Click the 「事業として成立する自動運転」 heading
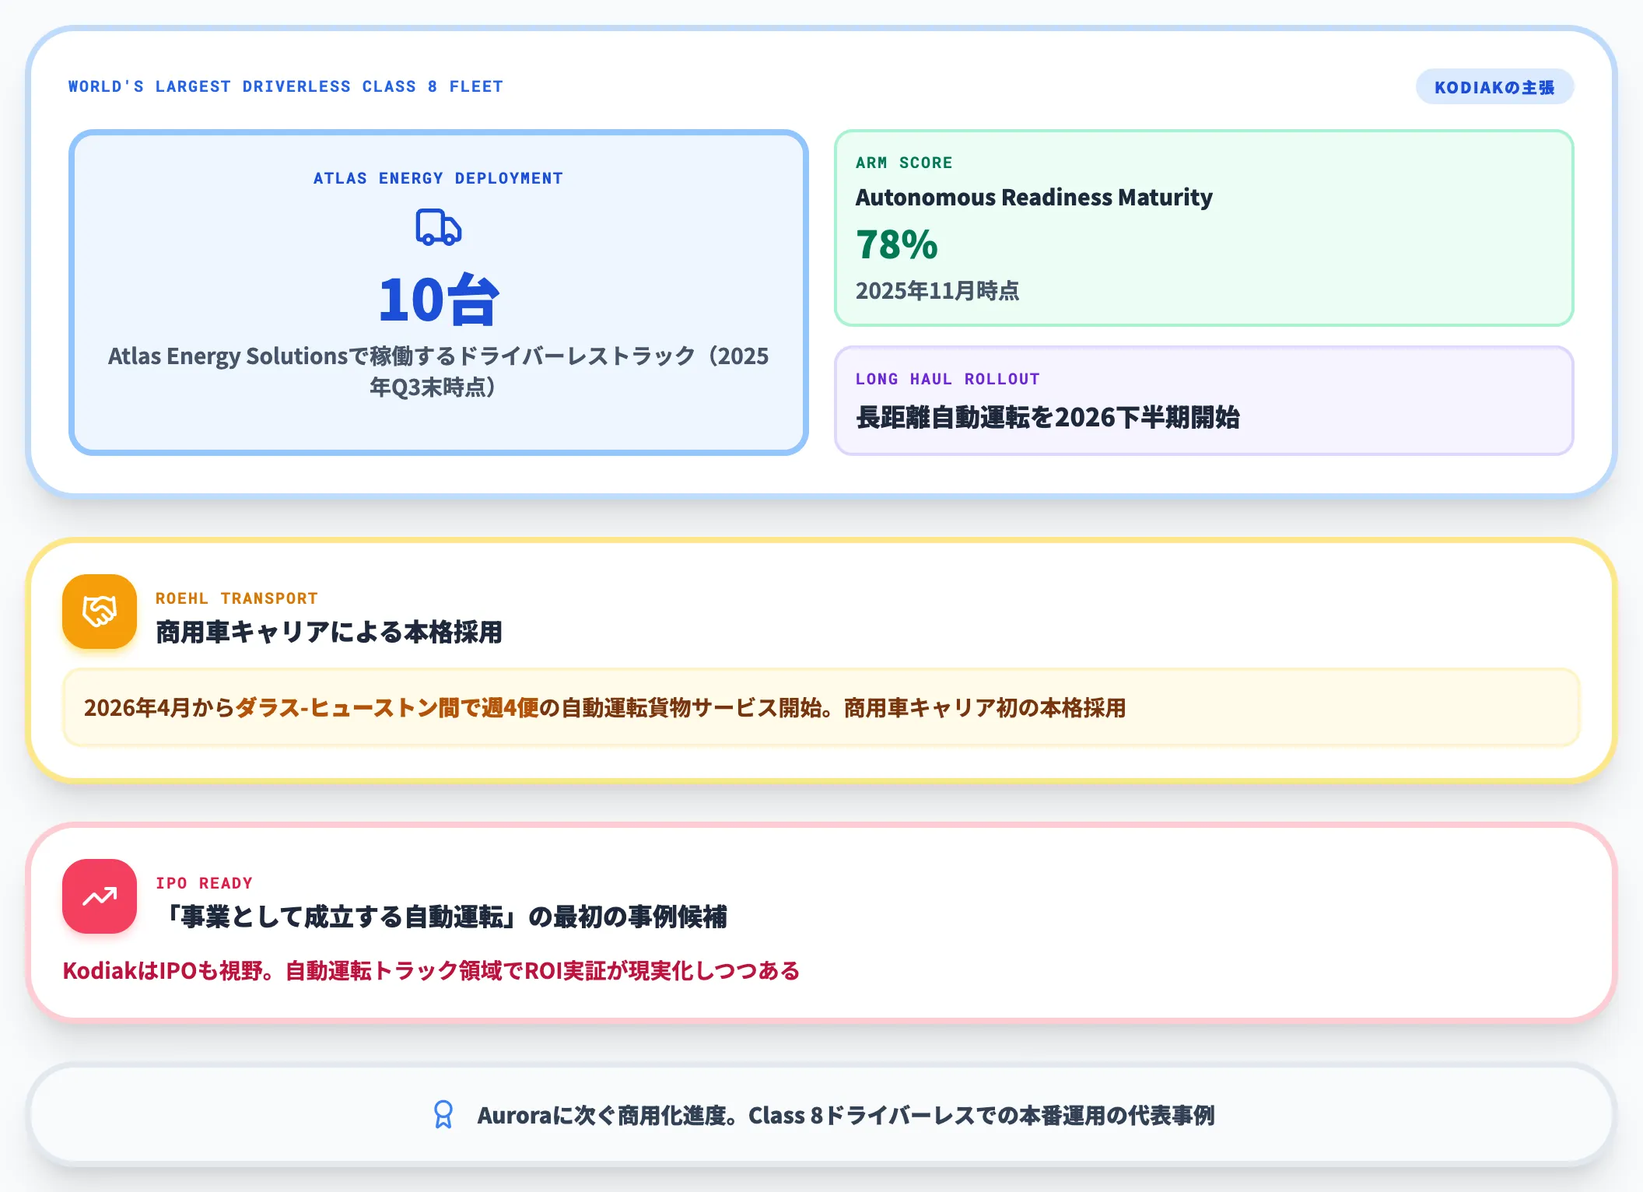The width and height of the screenshot is (1643, 1192). [441, 917]
